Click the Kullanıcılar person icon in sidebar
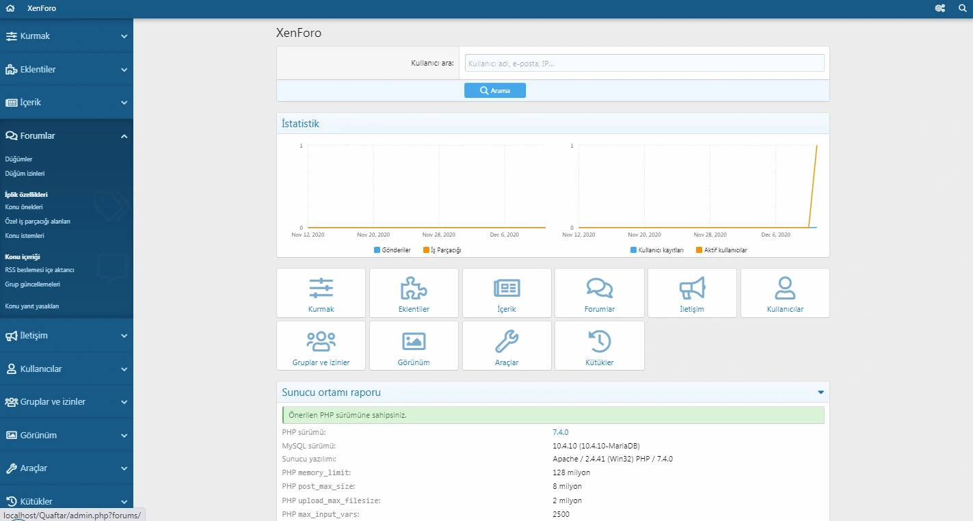Screen dimensions: 973x521 (x=12, y=369)
